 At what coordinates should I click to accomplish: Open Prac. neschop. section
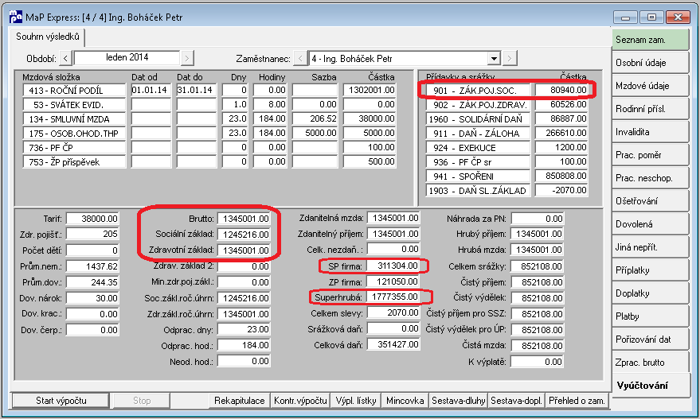(651, 178)
